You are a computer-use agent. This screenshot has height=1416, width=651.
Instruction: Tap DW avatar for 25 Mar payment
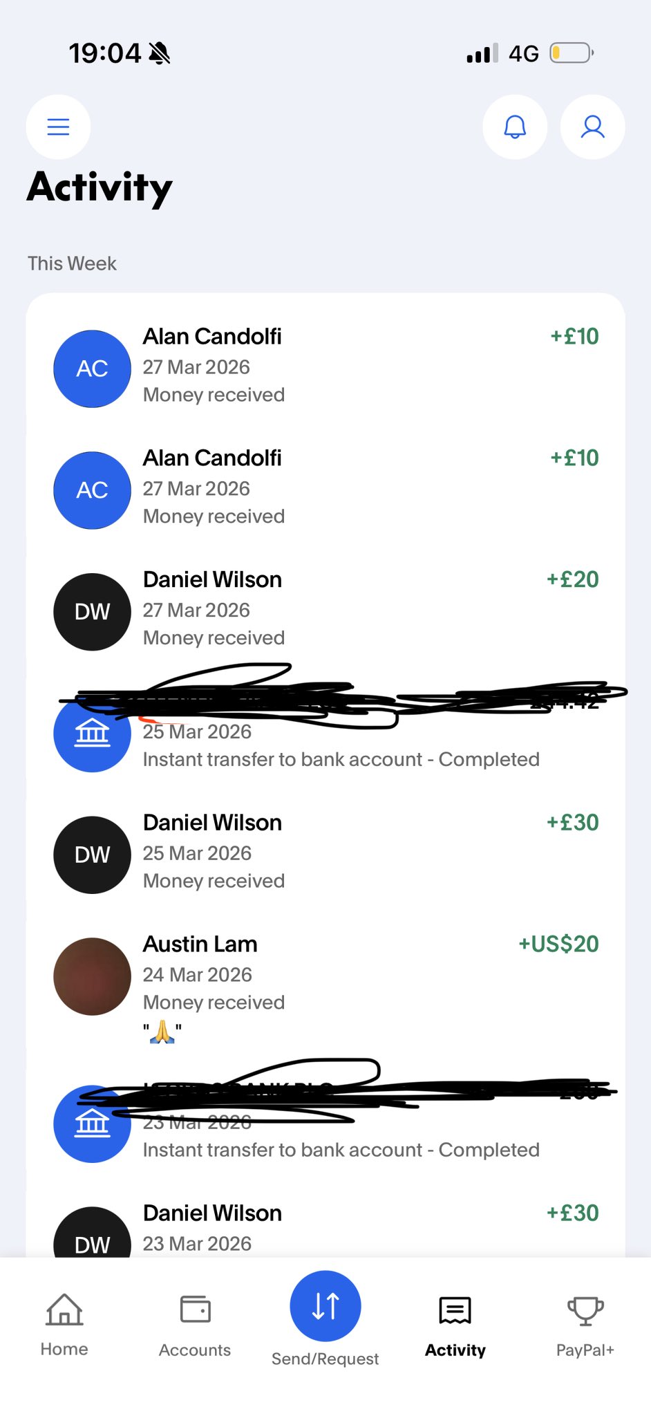92,855
